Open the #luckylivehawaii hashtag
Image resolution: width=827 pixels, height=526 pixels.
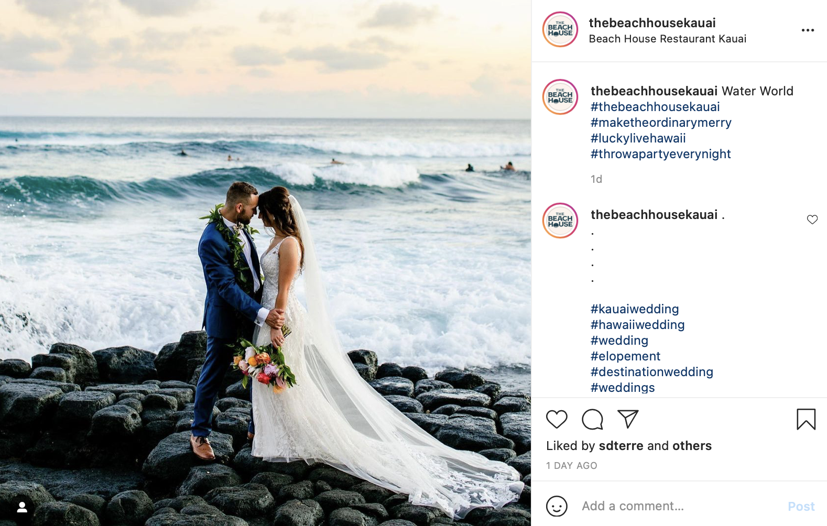pyautogui.click(x=638, y=138)
